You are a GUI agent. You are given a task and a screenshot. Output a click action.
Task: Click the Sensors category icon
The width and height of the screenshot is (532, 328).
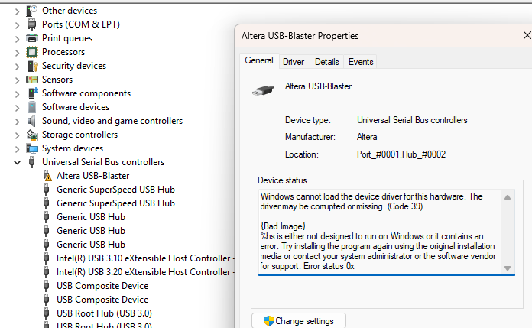[32, 80]
